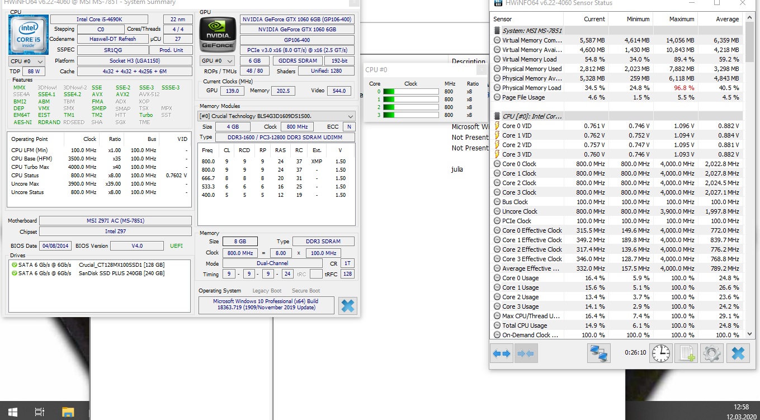This screenshot has height=420, width=760.
Task: Click the NVIDIA GeForce logo
Action: (x=218, y=35)
